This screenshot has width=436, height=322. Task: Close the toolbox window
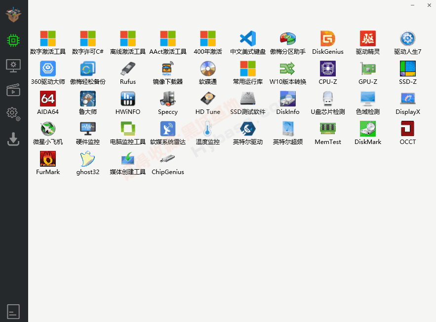pyautogui.click(x=429, y=5)
